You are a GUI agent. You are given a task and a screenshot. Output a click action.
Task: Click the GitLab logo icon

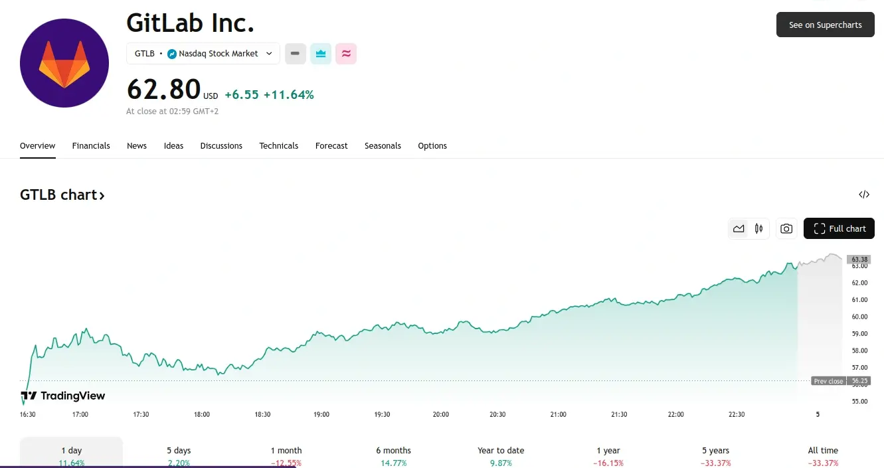click(x=64, y=63)
